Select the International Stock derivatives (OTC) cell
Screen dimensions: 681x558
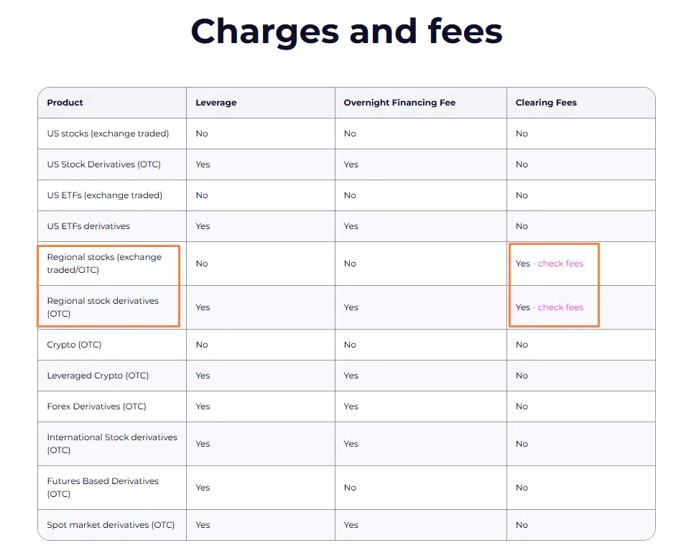(x=111, y=444)
